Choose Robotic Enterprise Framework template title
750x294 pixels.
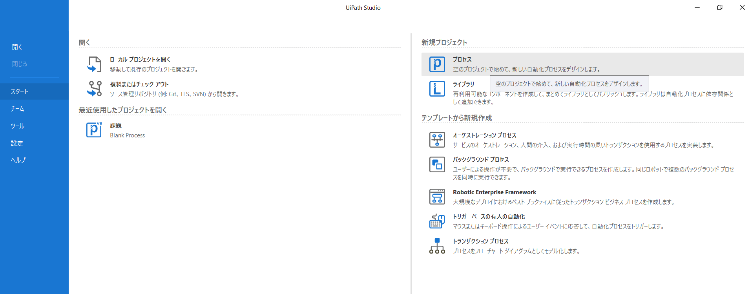(x=495, y=192)
